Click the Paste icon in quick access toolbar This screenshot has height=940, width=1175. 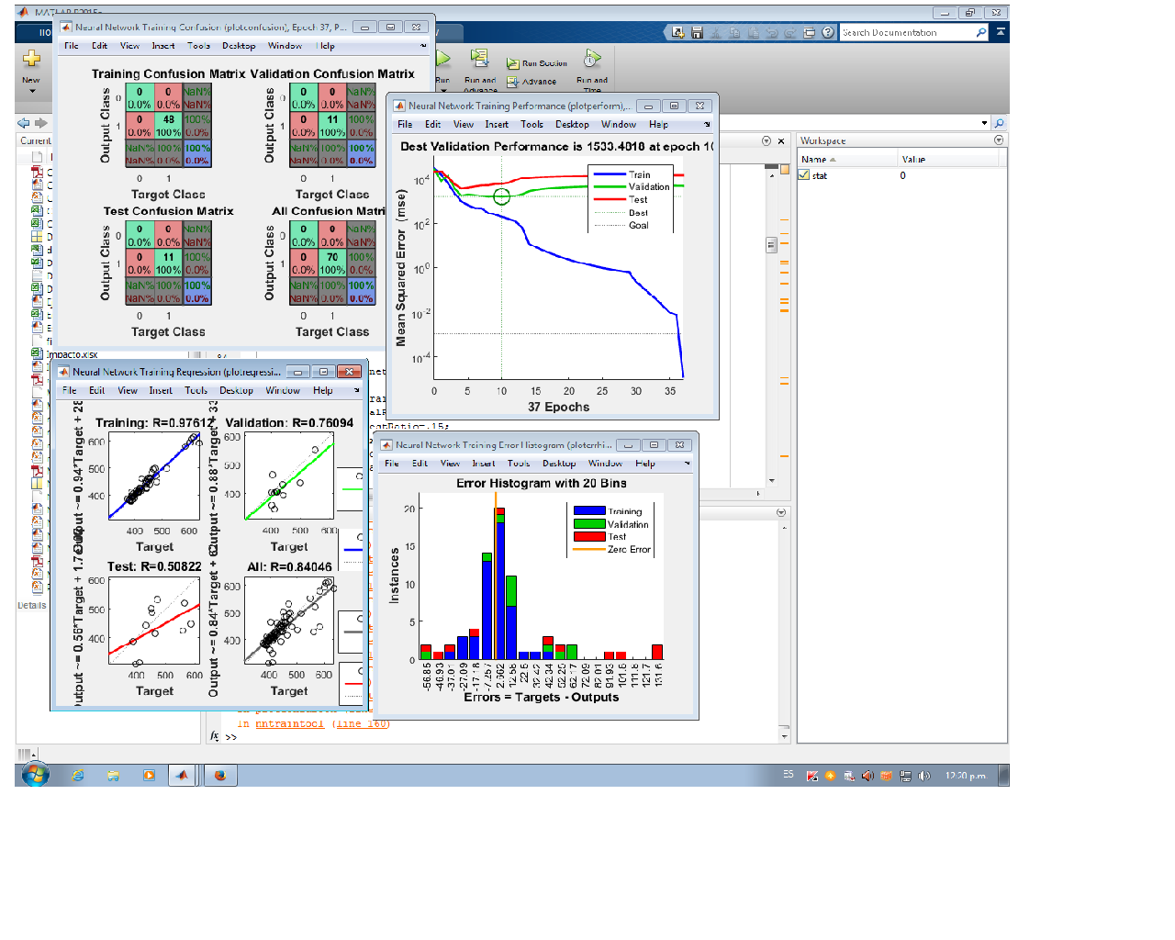(753, 32)
